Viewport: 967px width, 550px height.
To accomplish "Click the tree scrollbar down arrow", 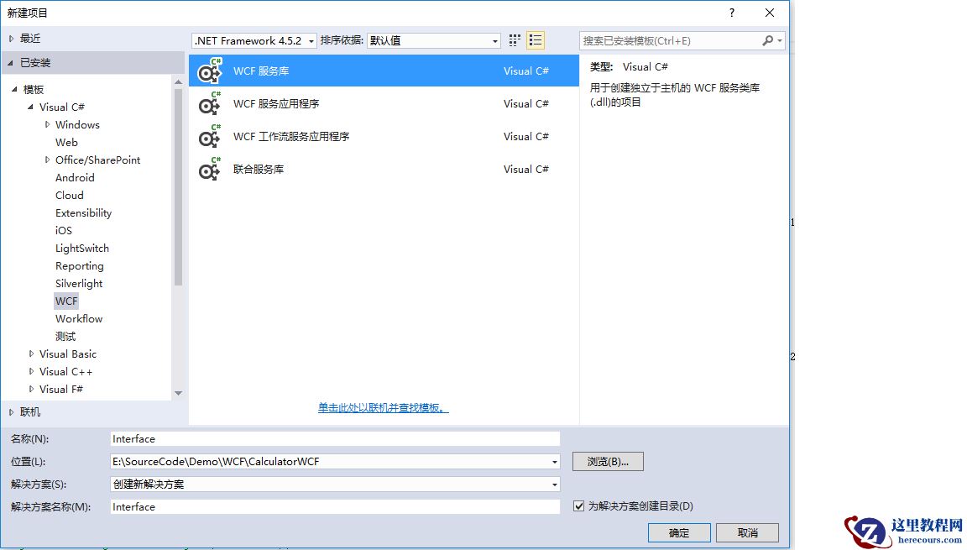I will pos(178,393).
